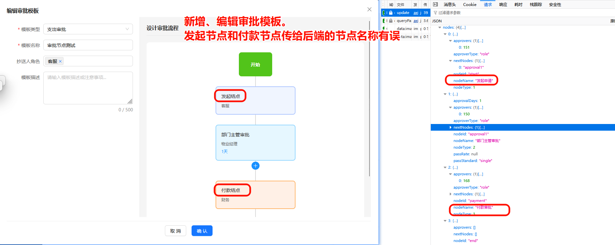Screen dimensions: 615x245
Task: Click the blue plus button to add a node
Action: coord(256,166)
